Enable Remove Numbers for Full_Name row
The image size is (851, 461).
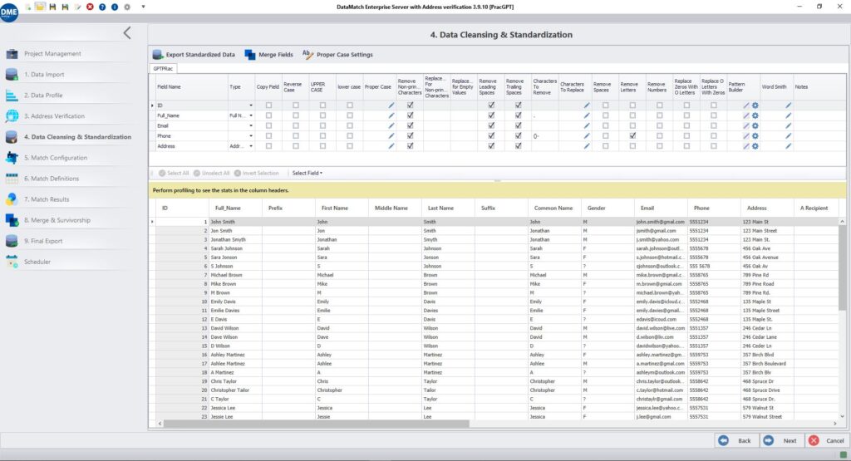[659, 115]
